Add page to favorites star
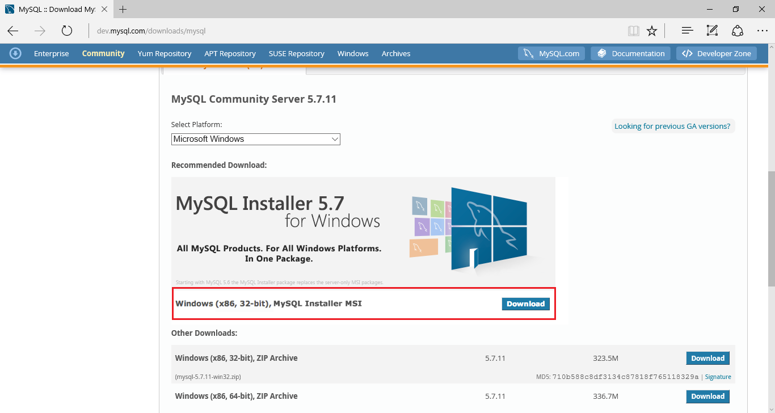The height and width of the screenshot is (413, 775). click(652, 31)
